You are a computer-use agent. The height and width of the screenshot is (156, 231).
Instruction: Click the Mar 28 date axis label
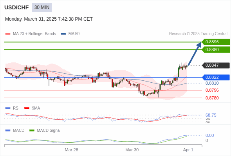71,150
